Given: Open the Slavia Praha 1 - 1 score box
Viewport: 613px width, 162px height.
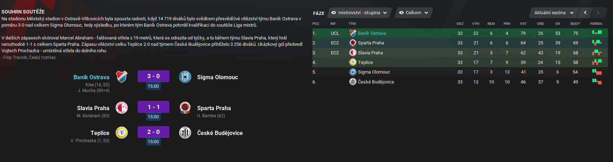Looking at the screenshot, I should pyautogui.click(x=153, y=107).
